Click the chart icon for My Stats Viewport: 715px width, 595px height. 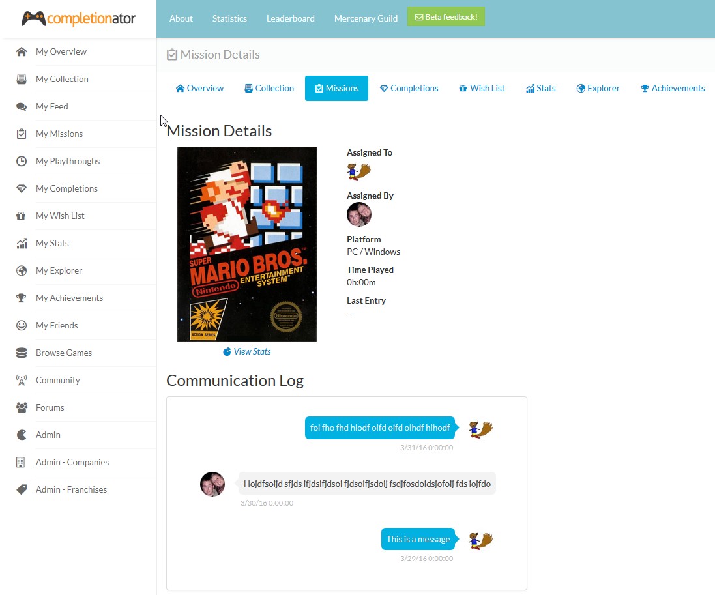click(22, 243)
